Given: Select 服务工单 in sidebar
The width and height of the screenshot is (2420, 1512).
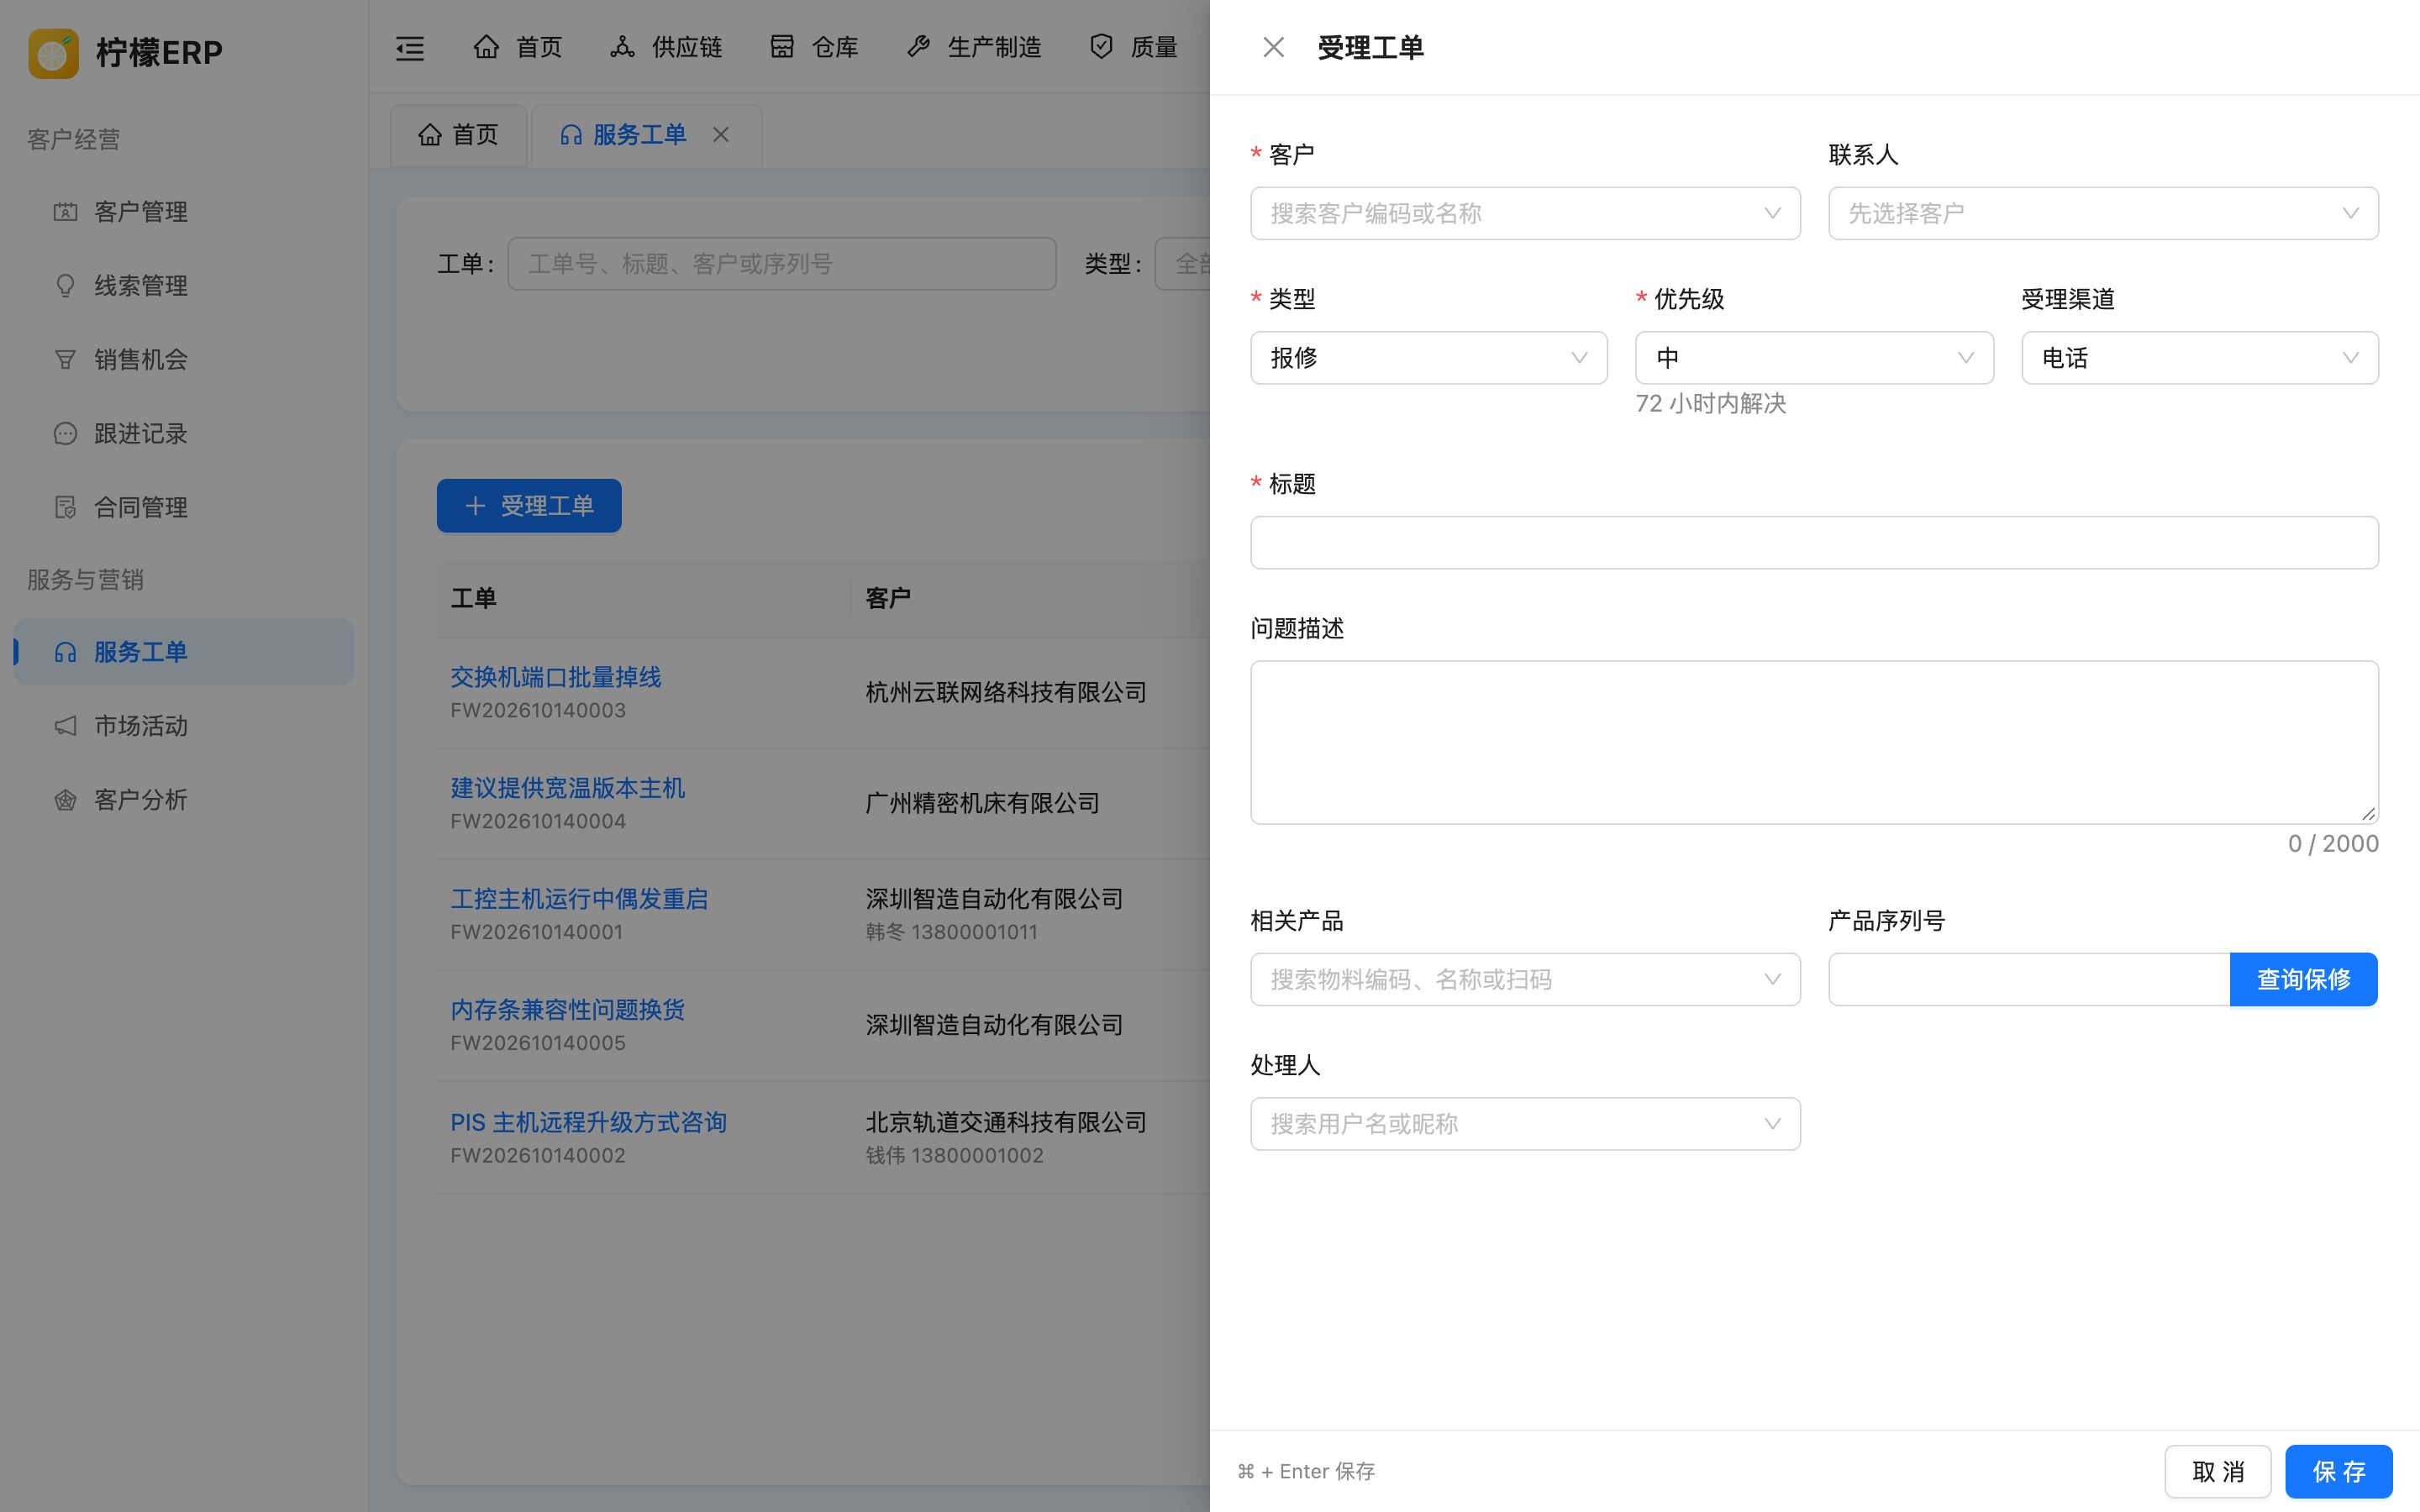Looking at the screenshot, I should point(184,652).
